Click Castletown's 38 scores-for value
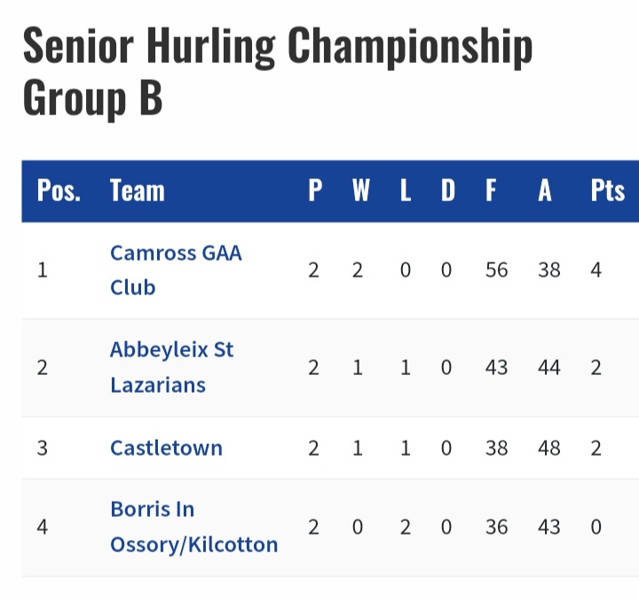Screen dimensions: 639x601 point(496,449)
